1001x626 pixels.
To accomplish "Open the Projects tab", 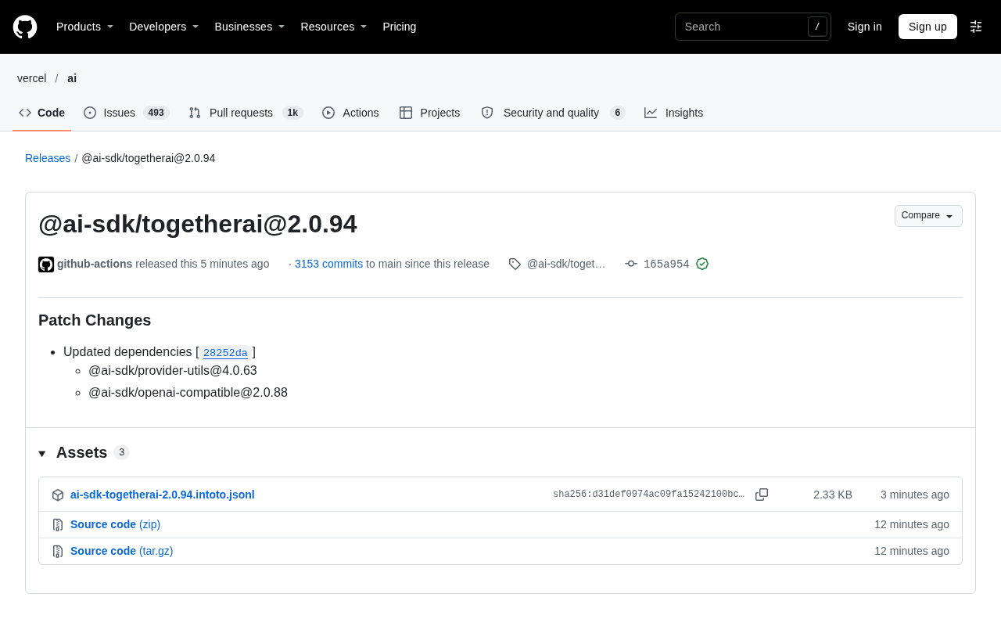I will pos(430,113).
